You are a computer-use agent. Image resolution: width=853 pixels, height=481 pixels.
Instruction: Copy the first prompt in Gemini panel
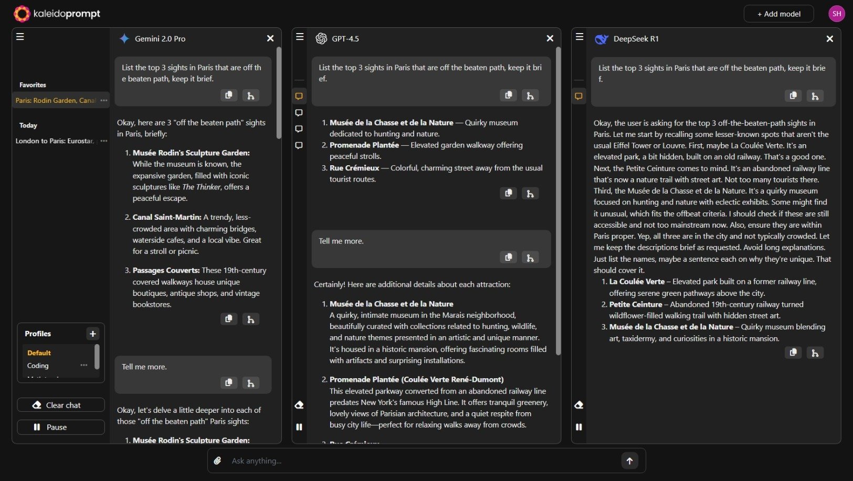[229, 95]
